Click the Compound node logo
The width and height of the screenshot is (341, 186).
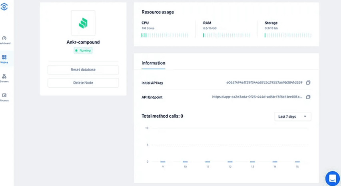[x=83, y=23]
